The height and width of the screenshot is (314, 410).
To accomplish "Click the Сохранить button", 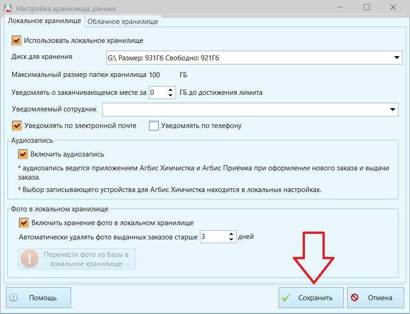I will (311, 297).
